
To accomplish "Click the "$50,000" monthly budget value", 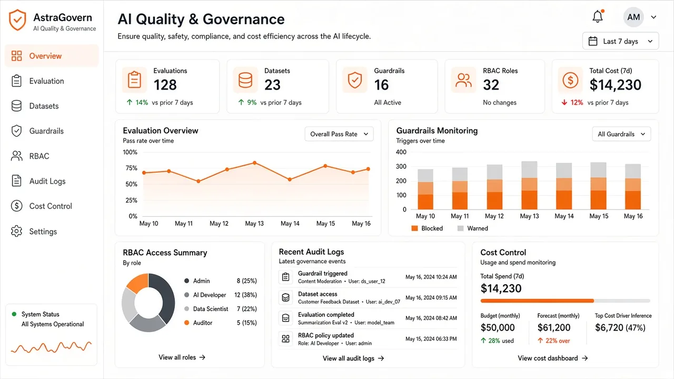I will (x=498, y=328).
